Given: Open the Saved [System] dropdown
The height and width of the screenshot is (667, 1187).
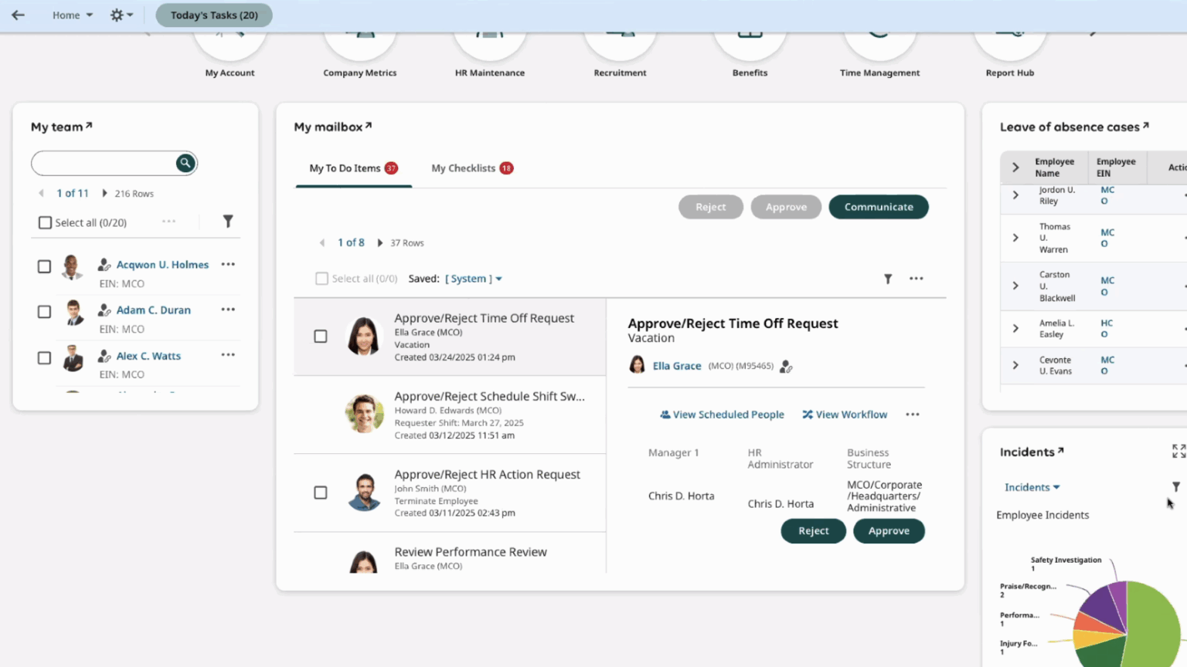Looking at the screenshot, I should [473, 279].
